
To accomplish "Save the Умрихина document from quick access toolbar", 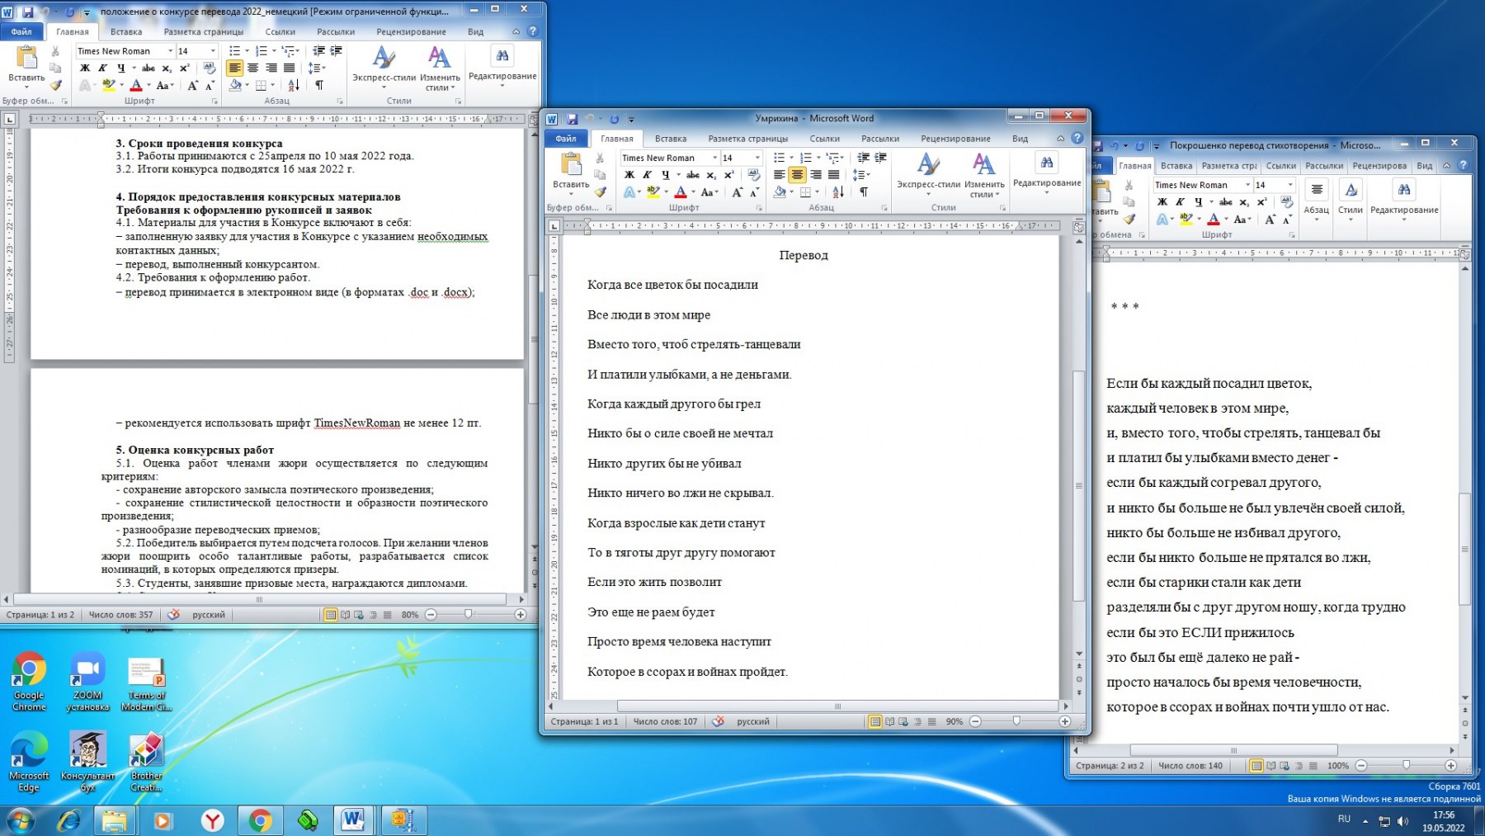I will coord(572,119).
